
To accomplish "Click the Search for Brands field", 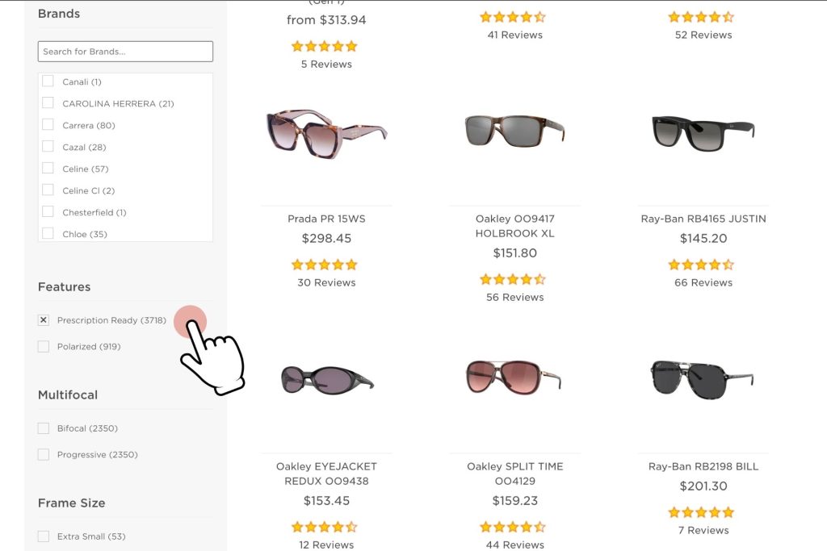I will point(125,52).
